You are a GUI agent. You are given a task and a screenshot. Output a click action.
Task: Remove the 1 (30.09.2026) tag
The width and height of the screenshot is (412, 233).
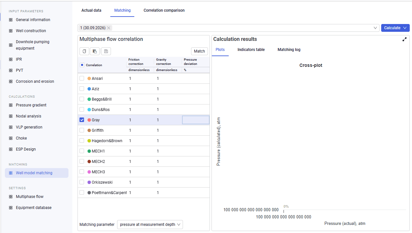(x=109, y=28)
